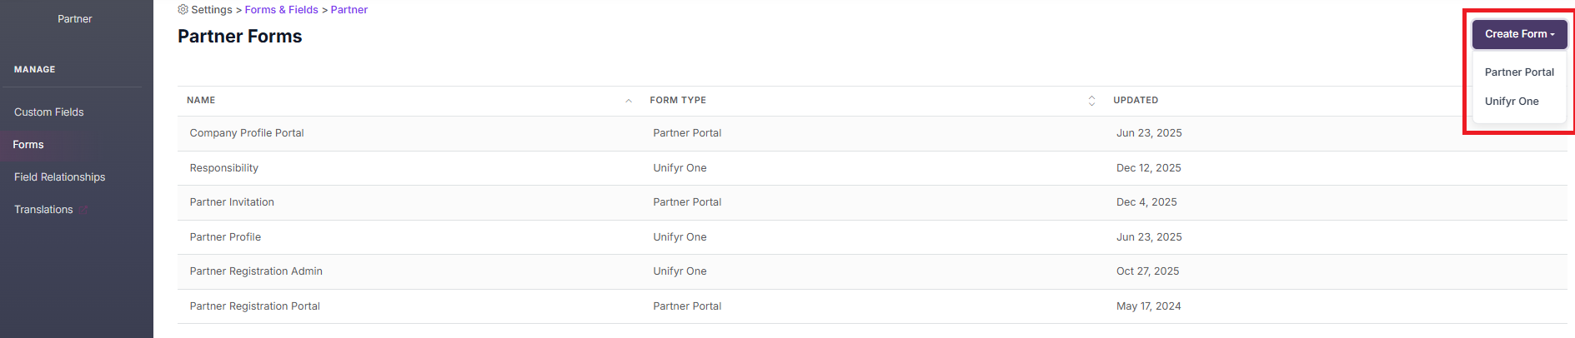Sort by FORM TYPE using the sort arrows
1575x338 pixels.
point(1091,101)
